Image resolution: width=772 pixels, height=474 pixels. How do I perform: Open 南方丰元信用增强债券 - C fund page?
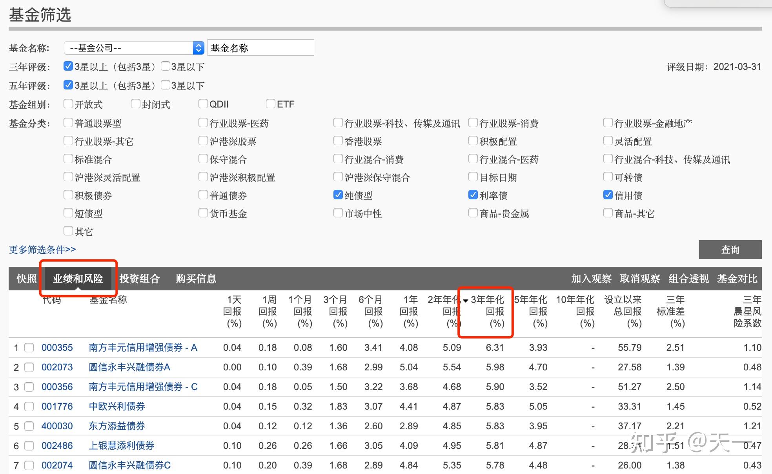coord(143,387)
